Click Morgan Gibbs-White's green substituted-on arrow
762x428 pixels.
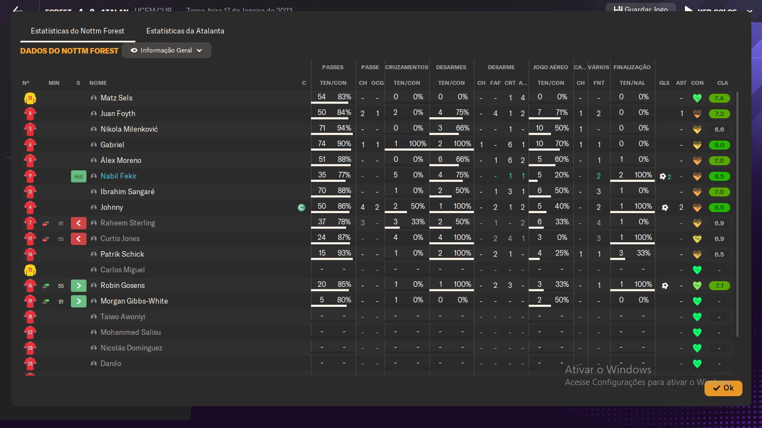[x=78, y=301]
